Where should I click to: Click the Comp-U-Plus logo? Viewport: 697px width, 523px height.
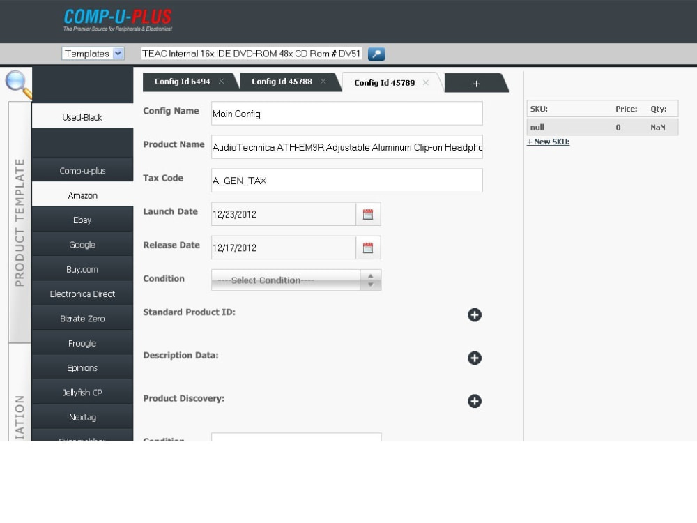tap(118, 20)
